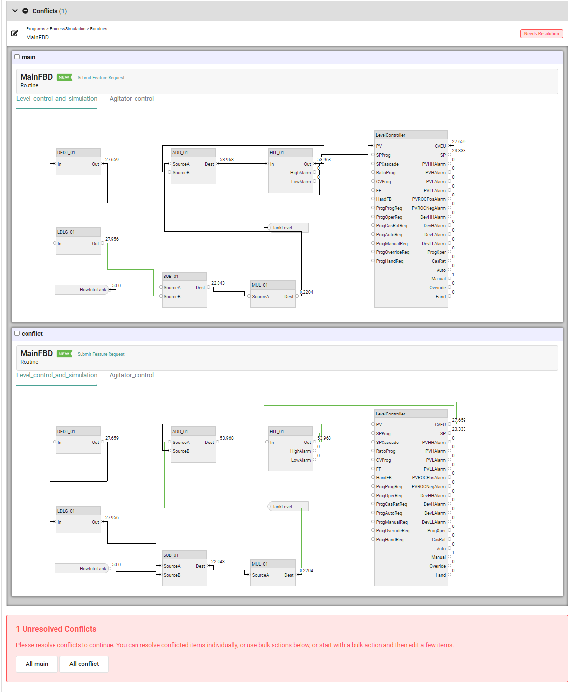Open the Level_control_and_simulation tab in conflict view

[56, 375]
